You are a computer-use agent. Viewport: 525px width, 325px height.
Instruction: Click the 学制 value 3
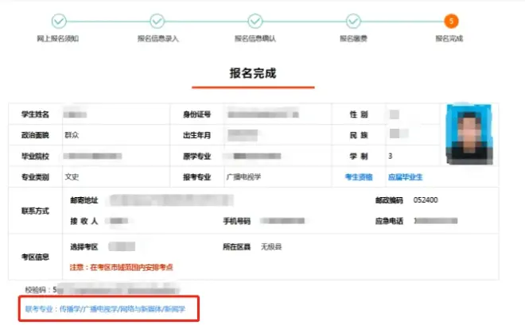[391, 156]
